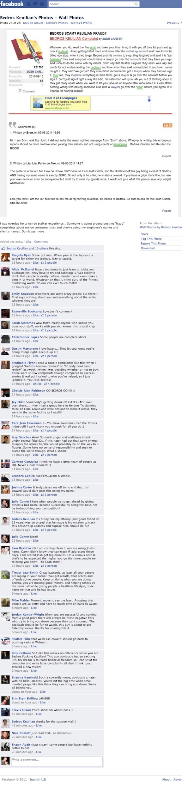Click the thumbs-up icon beside 10 others

tap(3, 248)
